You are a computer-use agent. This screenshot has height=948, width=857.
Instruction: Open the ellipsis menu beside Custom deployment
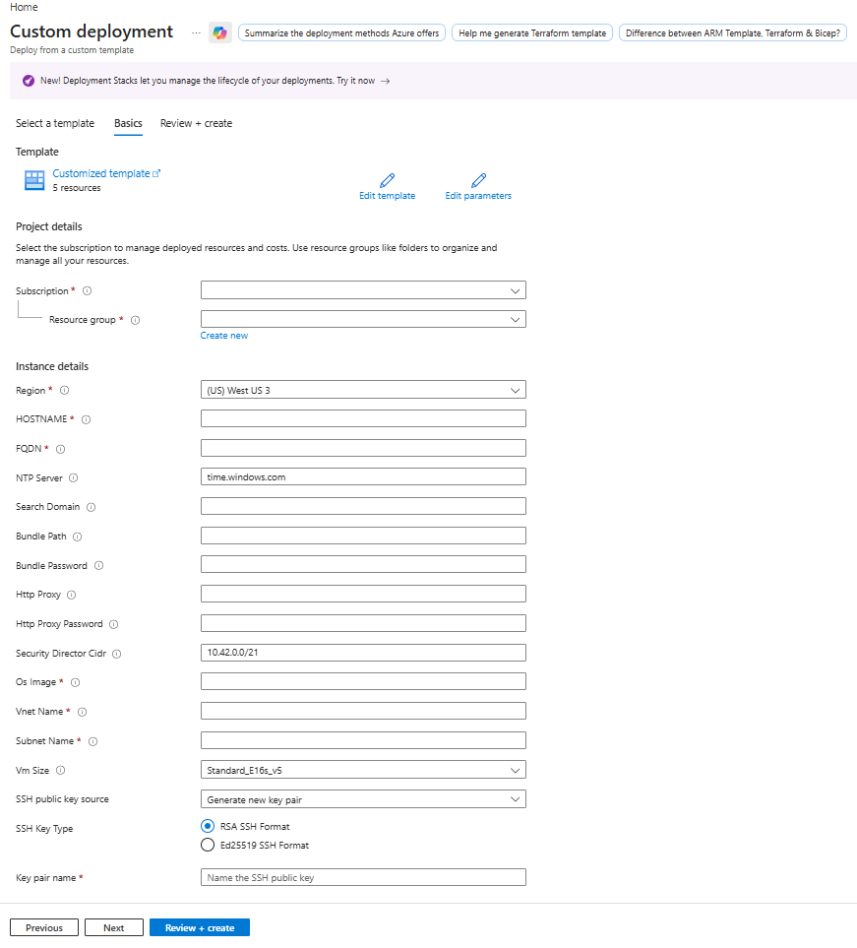point(196,32)
